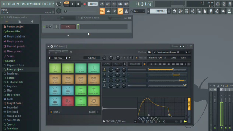Click the Crash drum pad
Viewport: 233px width, 131px height.
click(55, 68)
